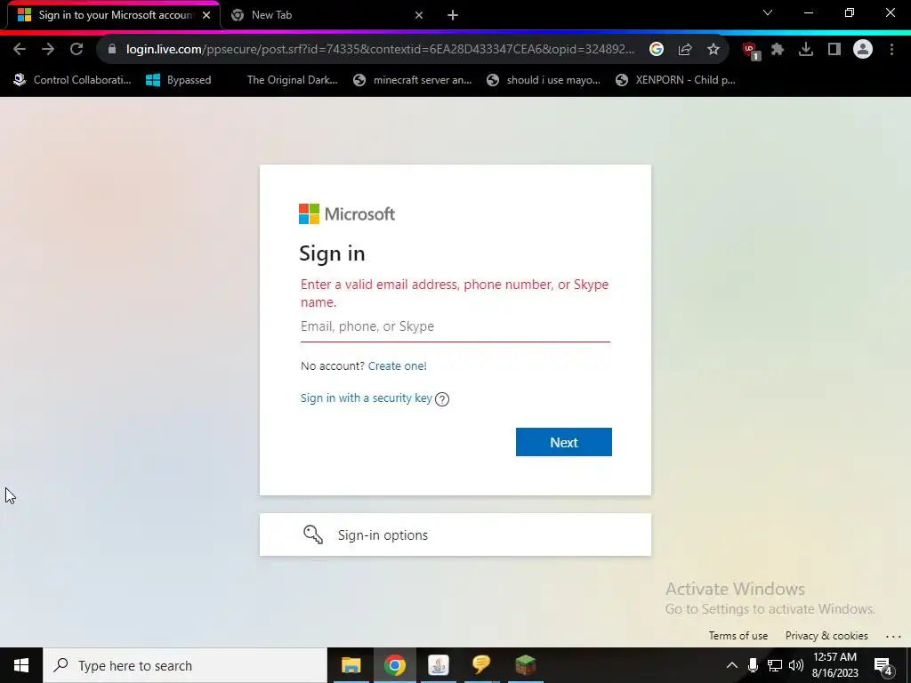Click the lock icon in address bar
The width and height of the screenshot is (911, 683).
112,50
